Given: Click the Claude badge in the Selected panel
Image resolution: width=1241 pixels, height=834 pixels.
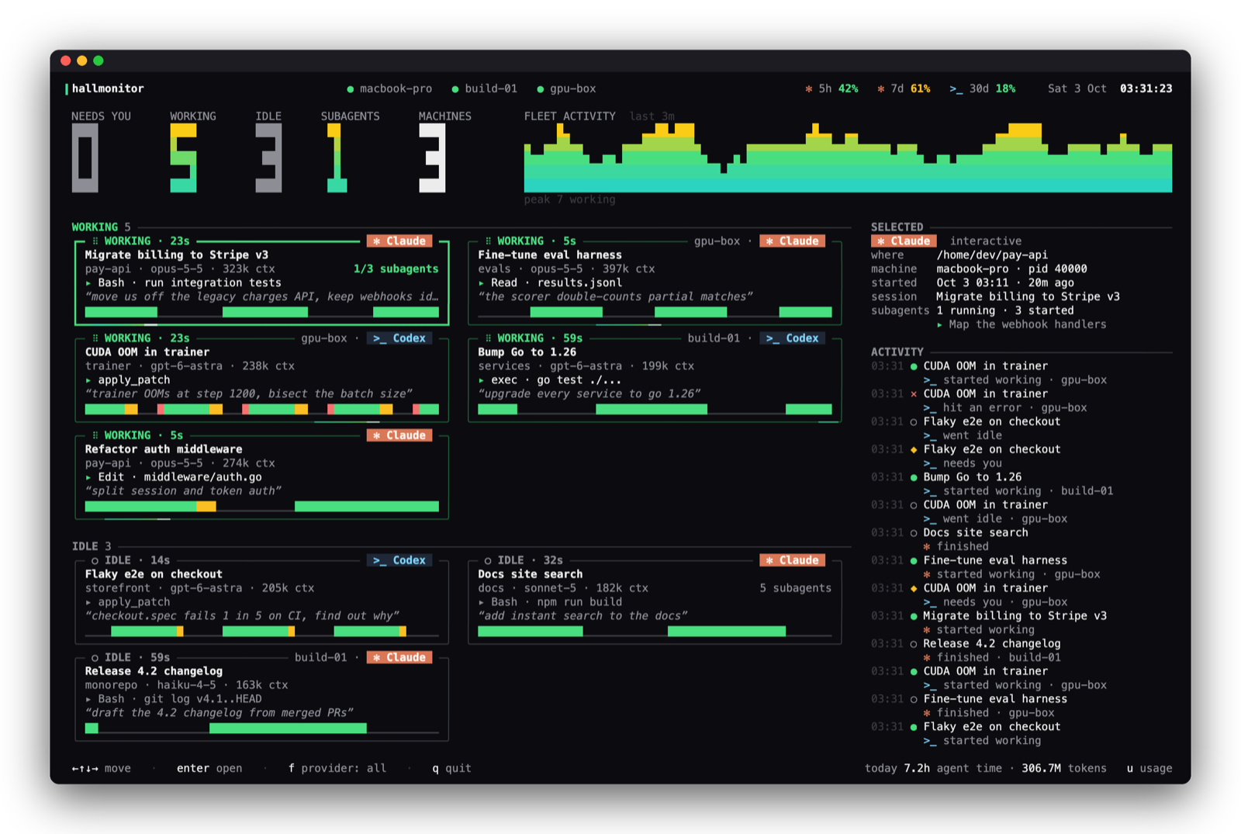Looking at the screenshot, I should point(904,241).
